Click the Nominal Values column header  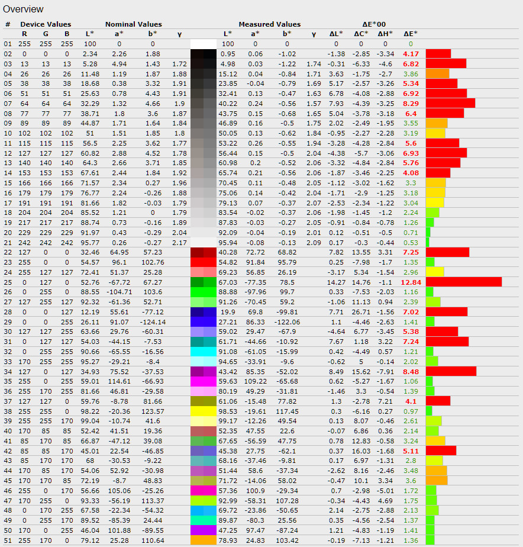pos(133,24)
